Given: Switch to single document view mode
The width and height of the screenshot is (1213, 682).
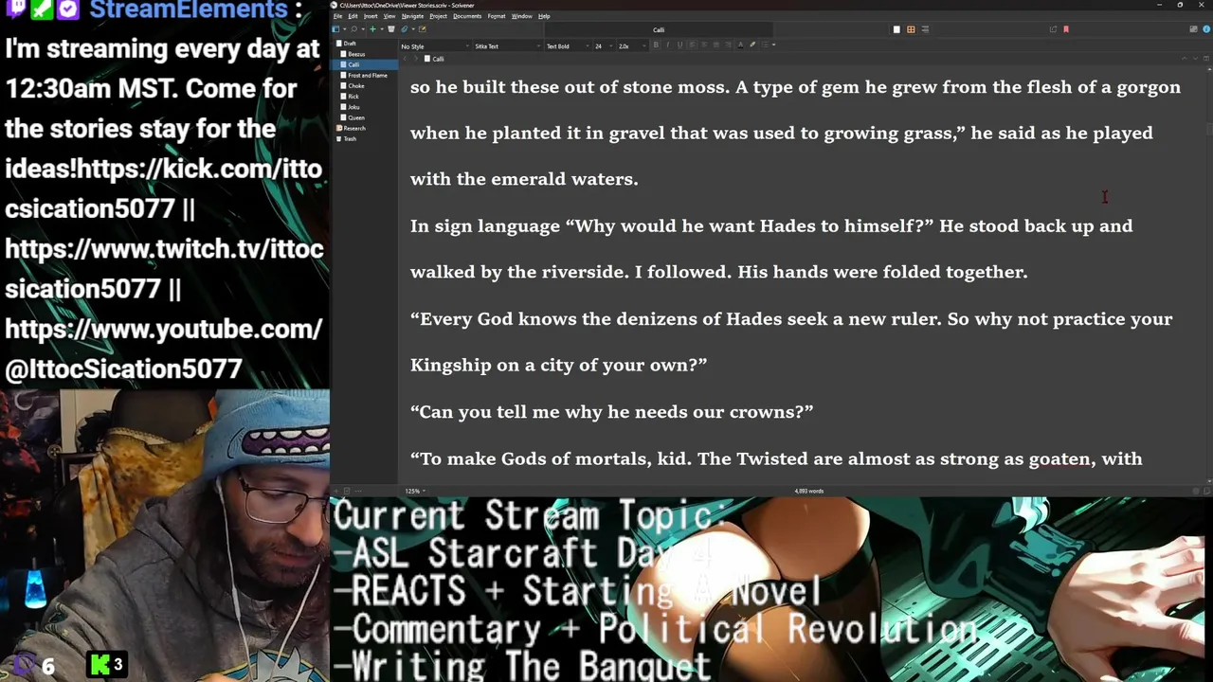Looking at the screenshot, I should click(896, 29).
